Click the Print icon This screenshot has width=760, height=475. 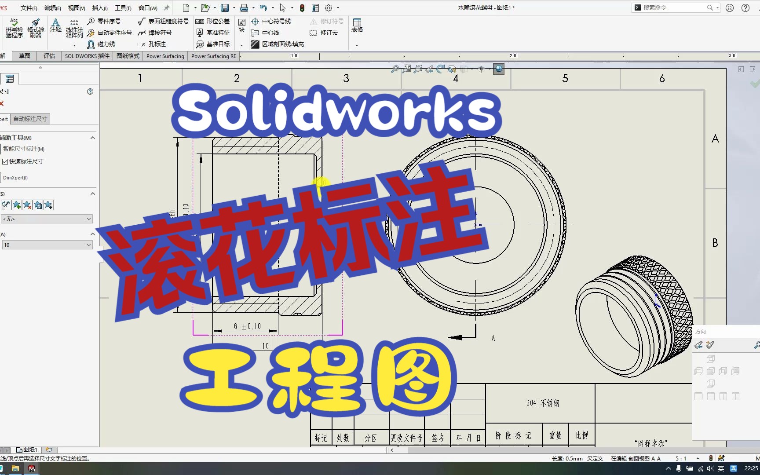click(x=244, y=8)
